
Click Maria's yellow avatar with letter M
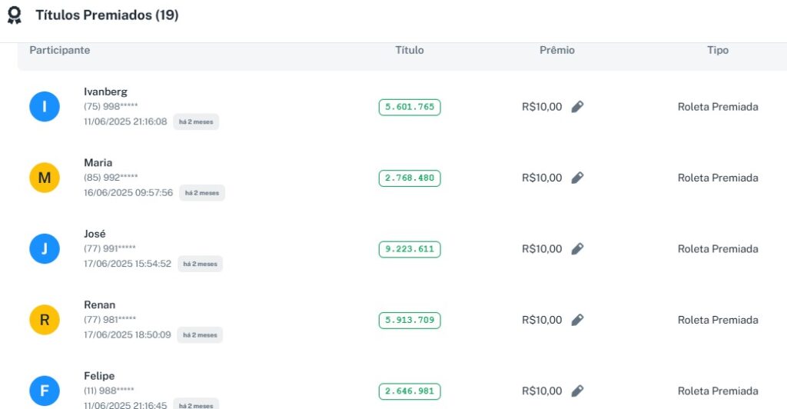pos(45,178)
